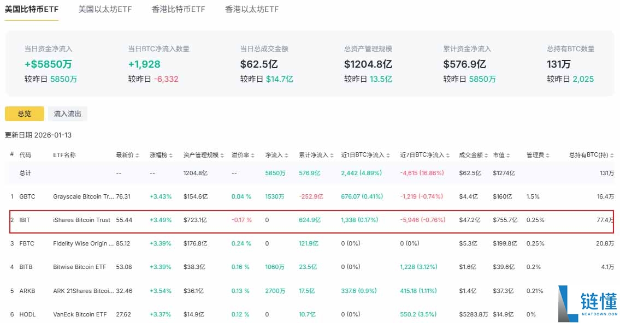
Task: Click FBTC holdings 20.8万
Action: [605, 244]
